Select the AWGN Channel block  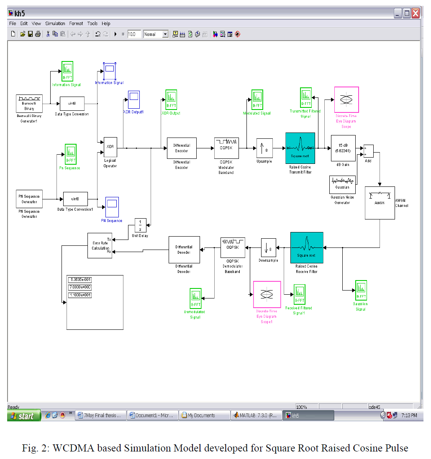click(x=380, y=202)
